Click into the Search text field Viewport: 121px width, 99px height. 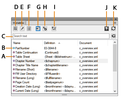click(61, 36)
